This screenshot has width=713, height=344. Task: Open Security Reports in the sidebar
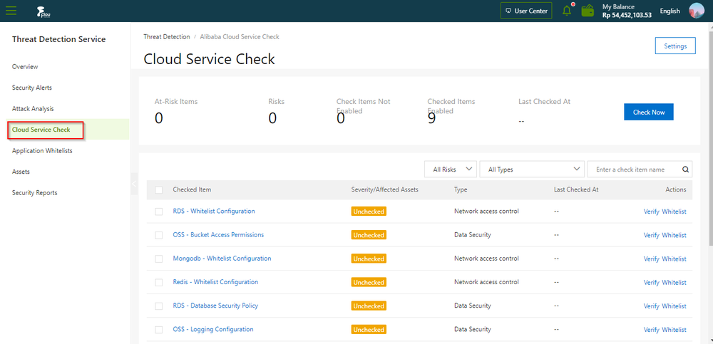34,193
